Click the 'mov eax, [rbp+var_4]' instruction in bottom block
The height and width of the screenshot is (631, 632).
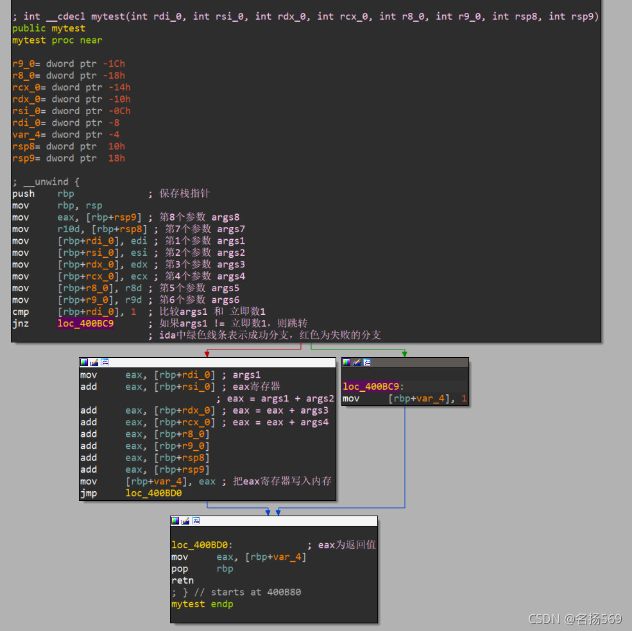pos(239,557)
